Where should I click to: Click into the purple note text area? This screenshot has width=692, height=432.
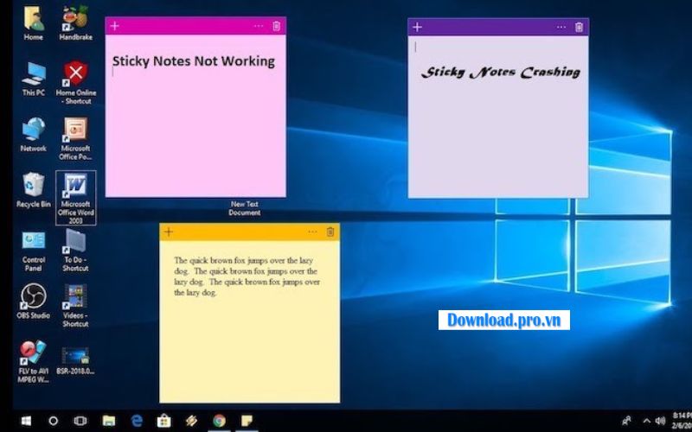[498, 117]
